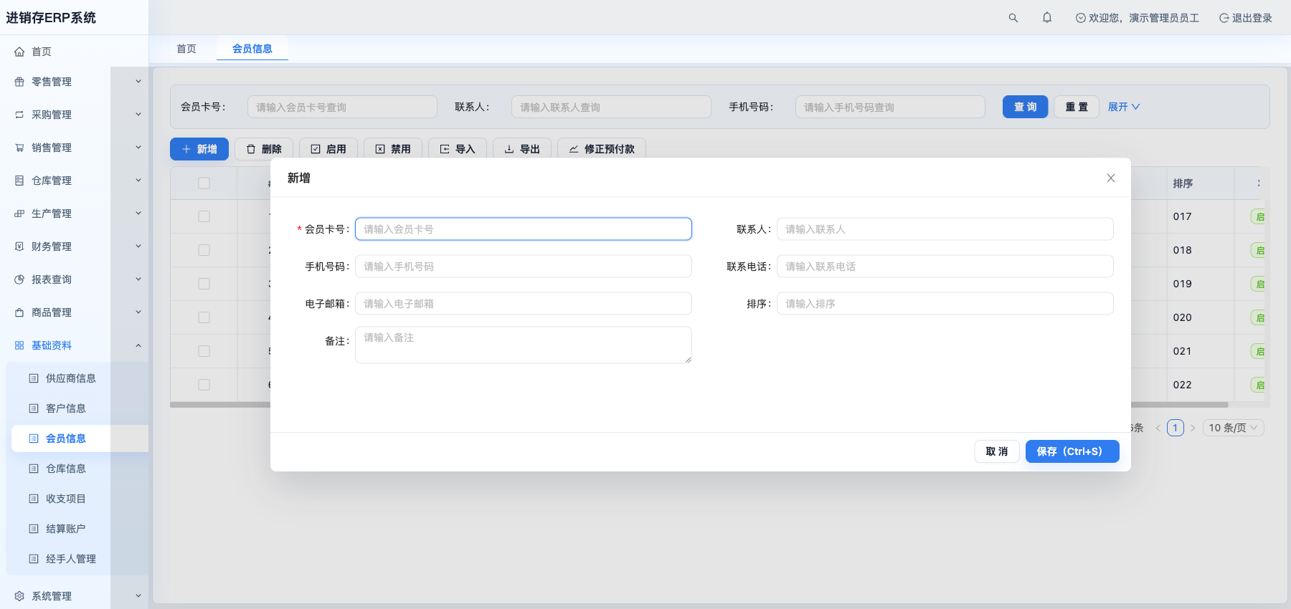Click the 电子邮箱 input field
1291x609 pixels.
[524, 304]
